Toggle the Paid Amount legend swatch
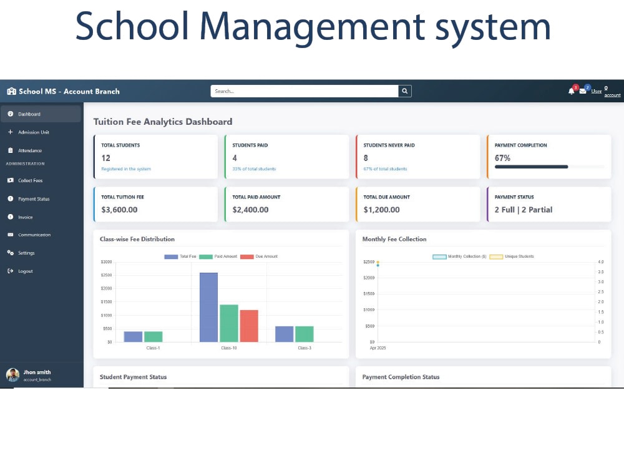The width and height of the screenshot is (624, 468). 206,256
